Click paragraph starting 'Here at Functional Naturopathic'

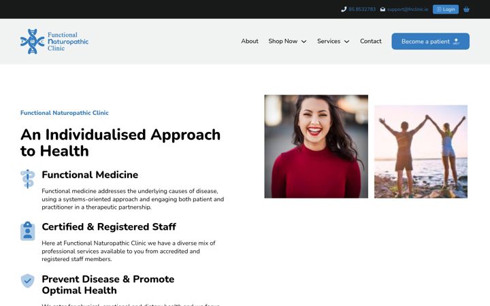[x=129, y=251]
